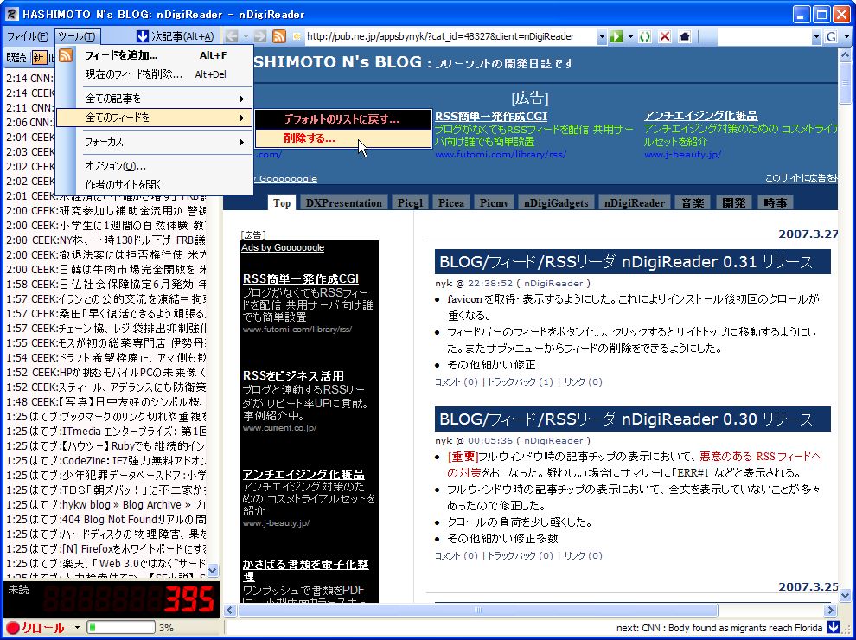Click the blue down-arrow next article icon
Image resolution: width=856 pixels, height=640 pixels.
pos(143,36)
